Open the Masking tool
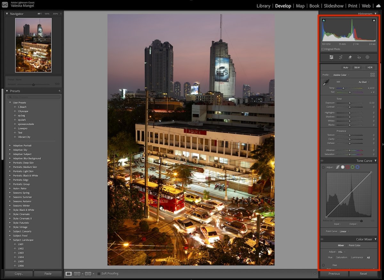 367,57
